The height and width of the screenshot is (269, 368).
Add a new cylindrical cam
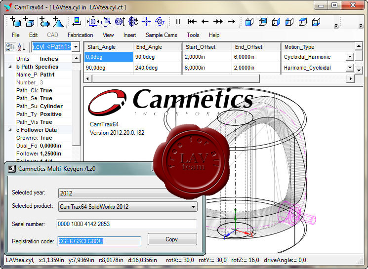click(15, 22)
